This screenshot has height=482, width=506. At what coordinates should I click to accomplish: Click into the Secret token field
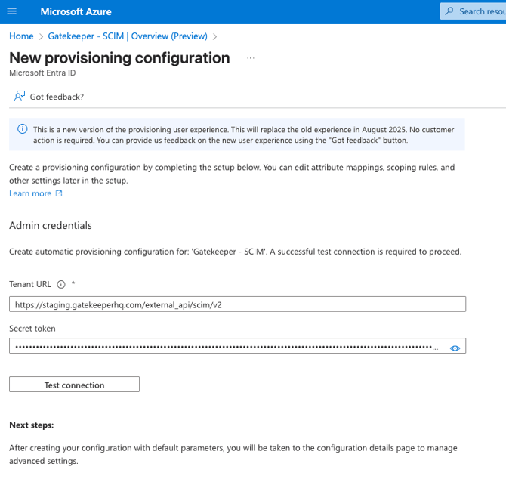237,346
